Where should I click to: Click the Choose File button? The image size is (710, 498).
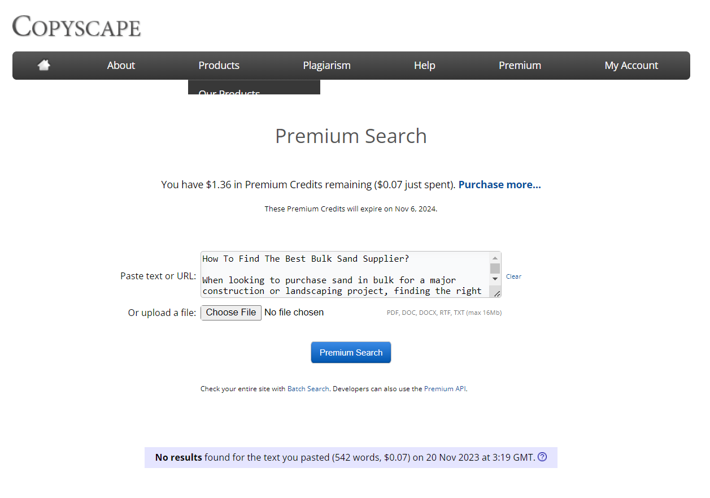[x=231, y=313]
